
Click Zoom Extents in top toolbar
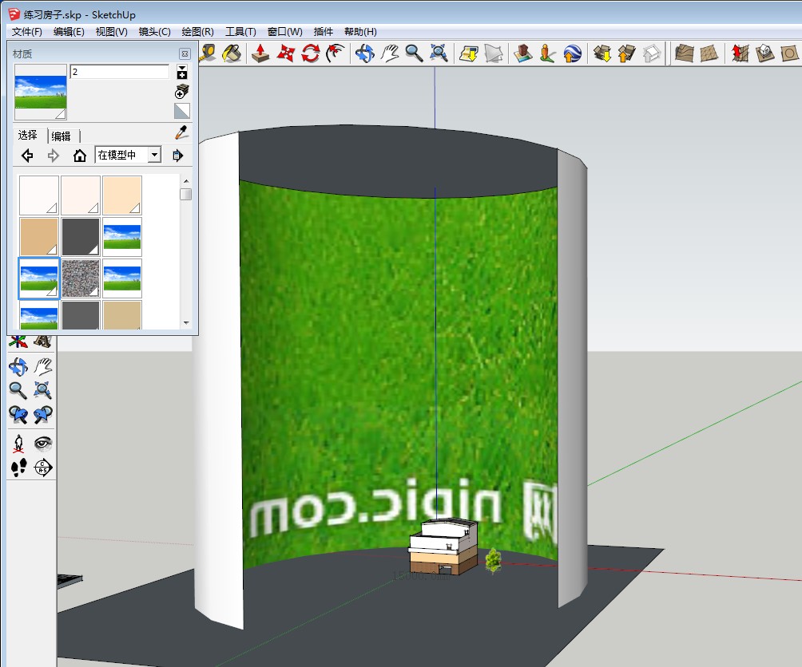pyautogui.click(x=439, y=53)
